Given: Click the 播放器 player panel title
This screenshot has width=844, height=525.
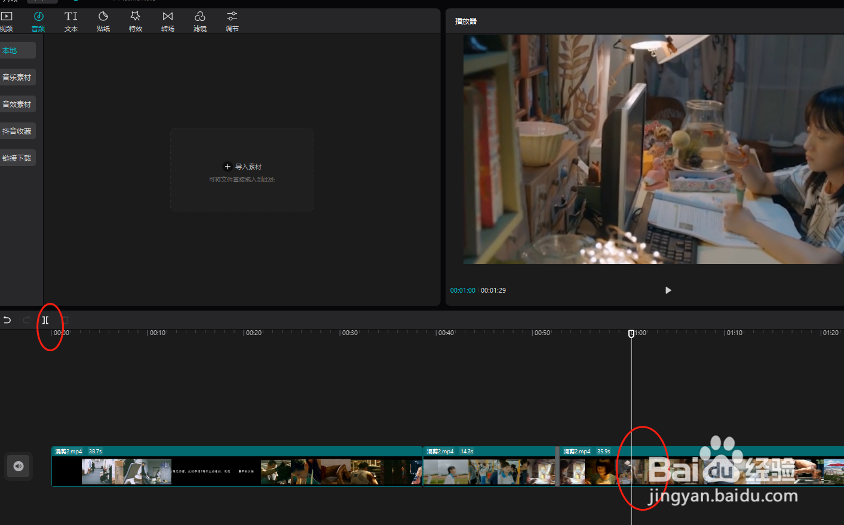Looking at the screenshot, I should click(466, 21).
